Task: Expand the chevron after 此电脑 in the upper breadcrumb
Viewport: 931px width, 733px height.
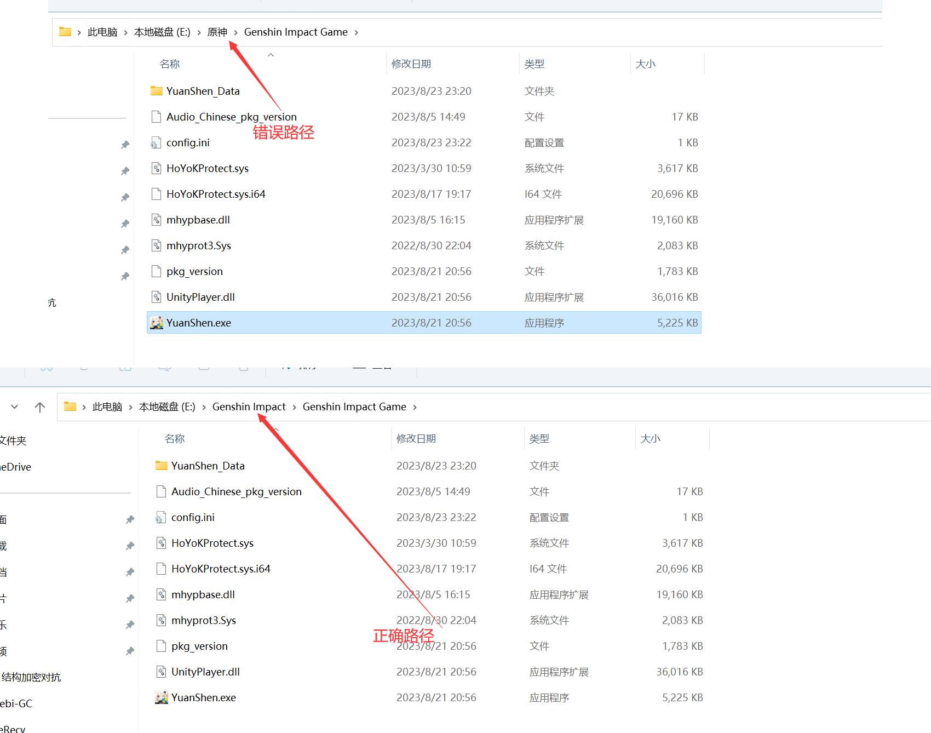Action: pos(126,32)
